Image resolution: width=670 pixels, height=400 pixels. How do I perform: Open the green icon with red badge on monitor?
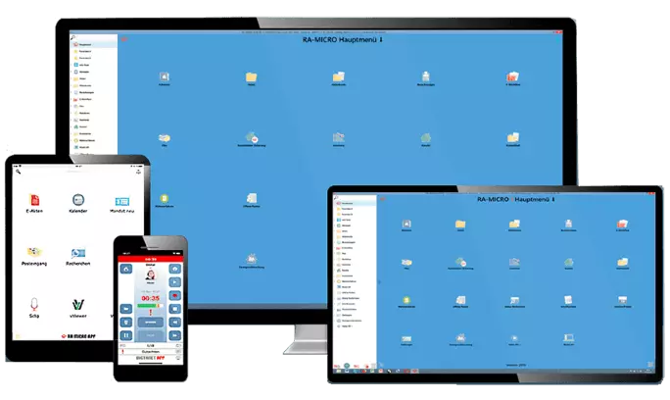coord(252,138)
